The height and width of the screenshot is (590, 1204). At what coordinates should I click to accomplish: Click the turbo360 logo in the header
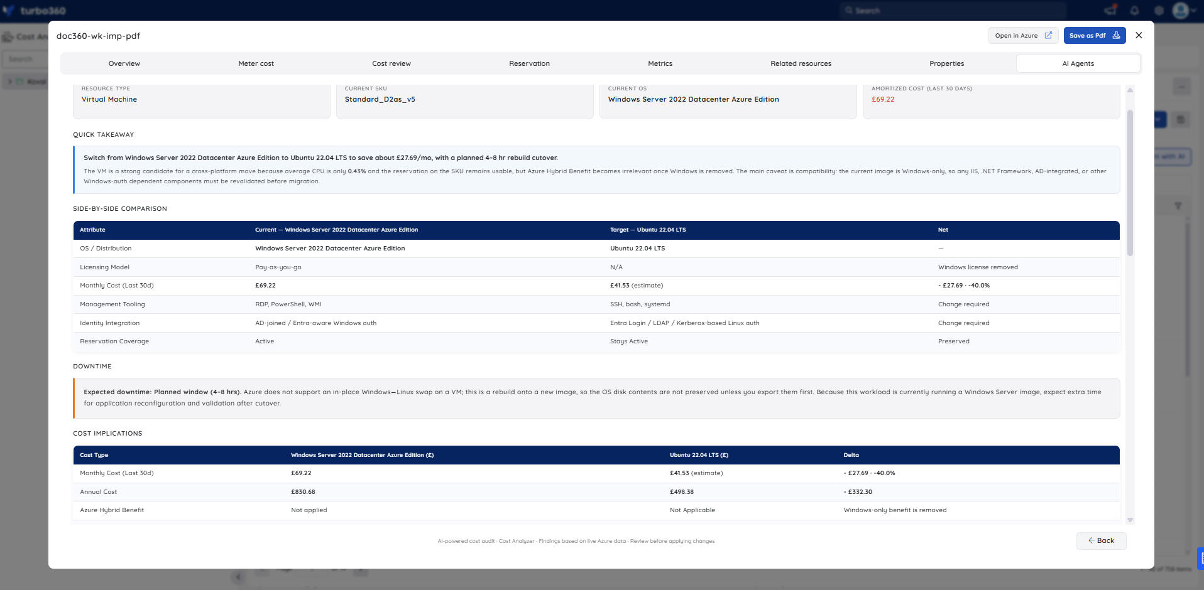tap(35, 11)
